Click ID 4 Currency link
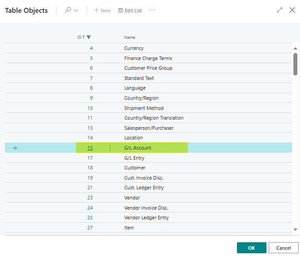Image resolution: width=300 pixels, height=259 pixels. [x=91, y=49]
